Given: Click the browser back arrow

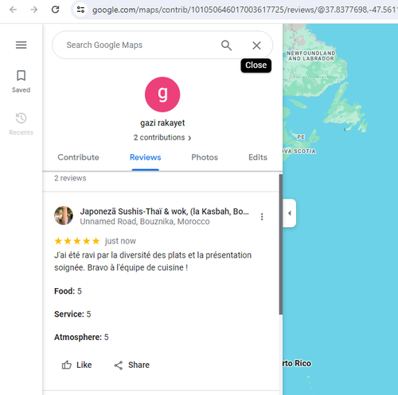Looking at the screenshot, I should point(13,10).
